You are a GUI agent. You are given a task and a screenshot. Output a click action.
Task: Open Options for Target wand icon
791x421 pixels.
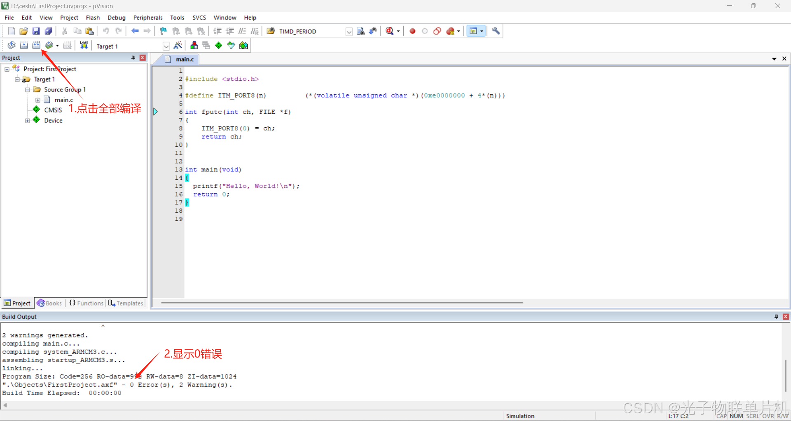pos(178,45)
